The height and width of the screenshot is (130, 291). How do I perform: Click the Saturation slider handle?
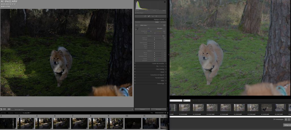(154, 60)
